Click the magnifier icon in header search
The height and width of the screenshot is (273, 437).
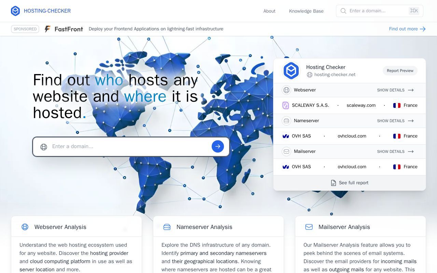[343, 11]
